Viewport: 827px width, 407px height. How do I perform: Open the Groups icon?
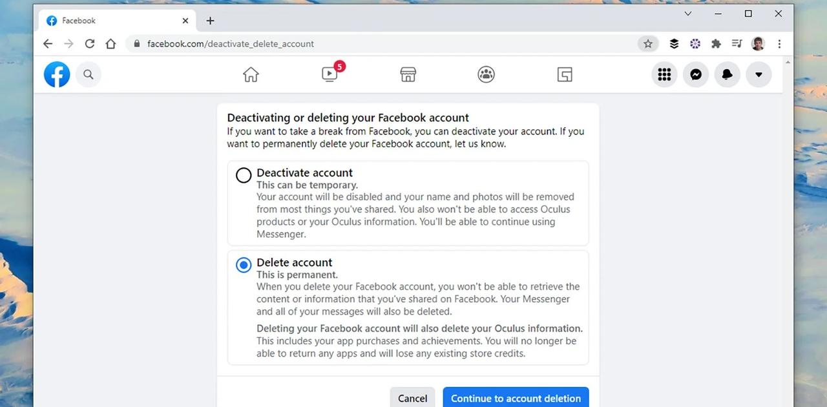(485, 74)
